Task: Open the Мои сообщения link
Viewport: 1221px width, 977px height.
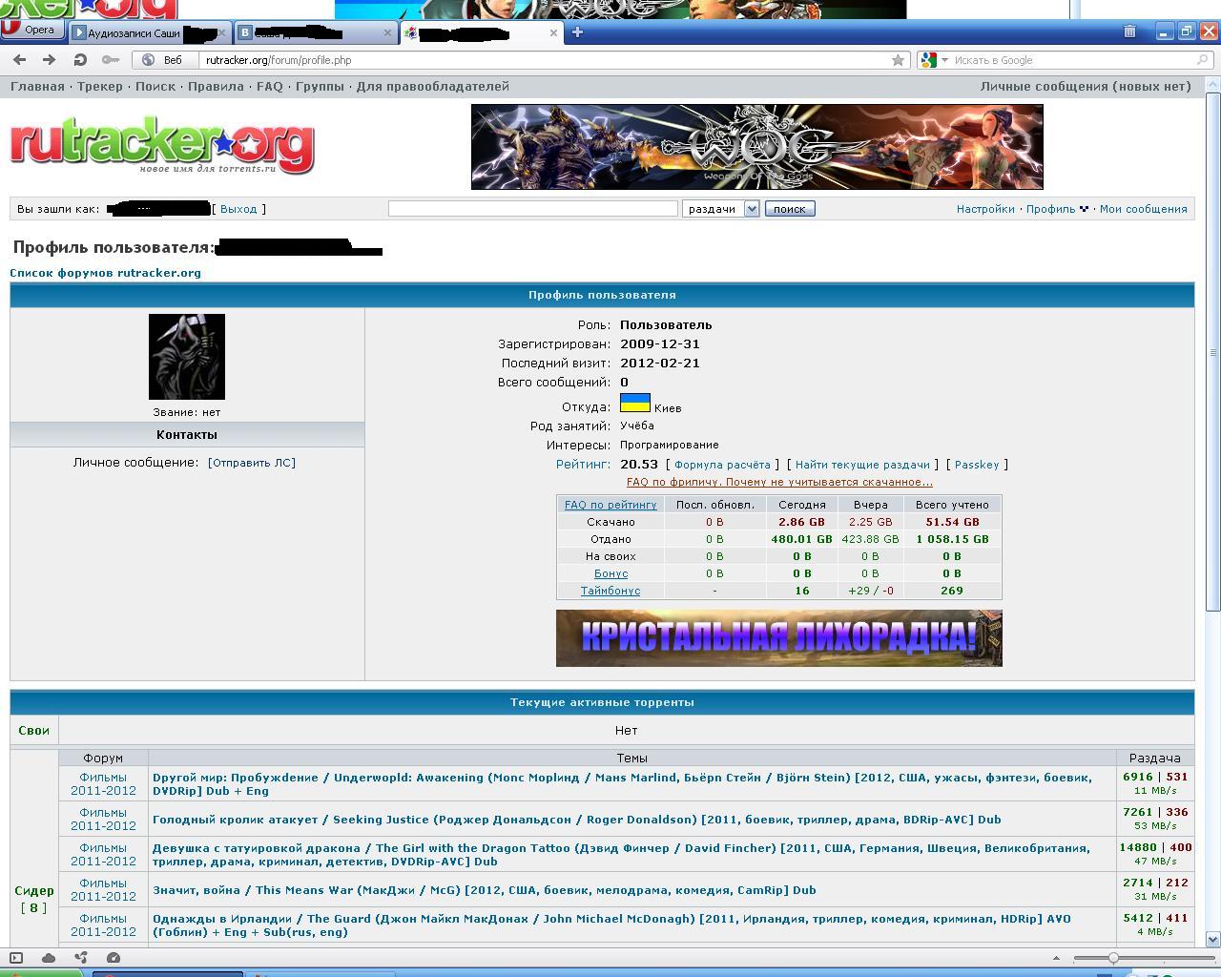Action: pos(1144,209)
